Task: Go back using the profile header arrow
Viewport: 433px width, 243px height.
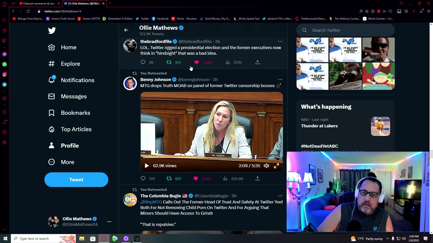Action: [126, 30]
